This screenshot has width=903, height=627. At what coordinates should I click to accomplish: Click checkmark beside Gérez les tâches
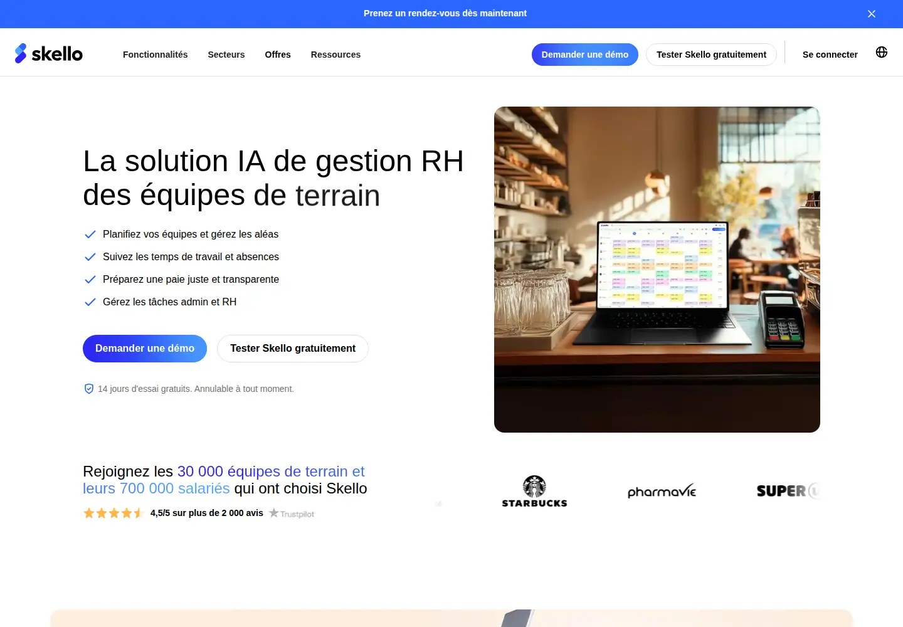click(x=90, y=302)
